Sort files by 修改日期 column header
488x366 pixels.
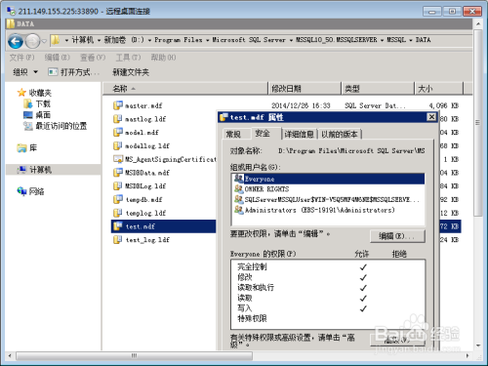[x=305, y=89]
